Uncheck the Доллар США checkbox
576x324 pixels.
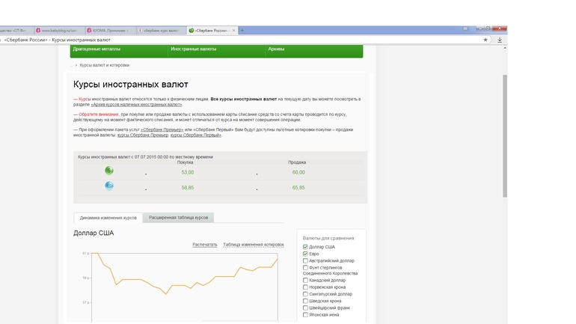point(305,247)
